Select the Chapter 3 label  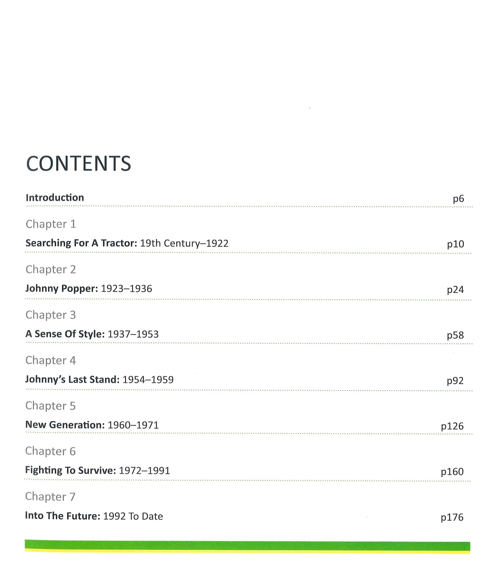51,315
